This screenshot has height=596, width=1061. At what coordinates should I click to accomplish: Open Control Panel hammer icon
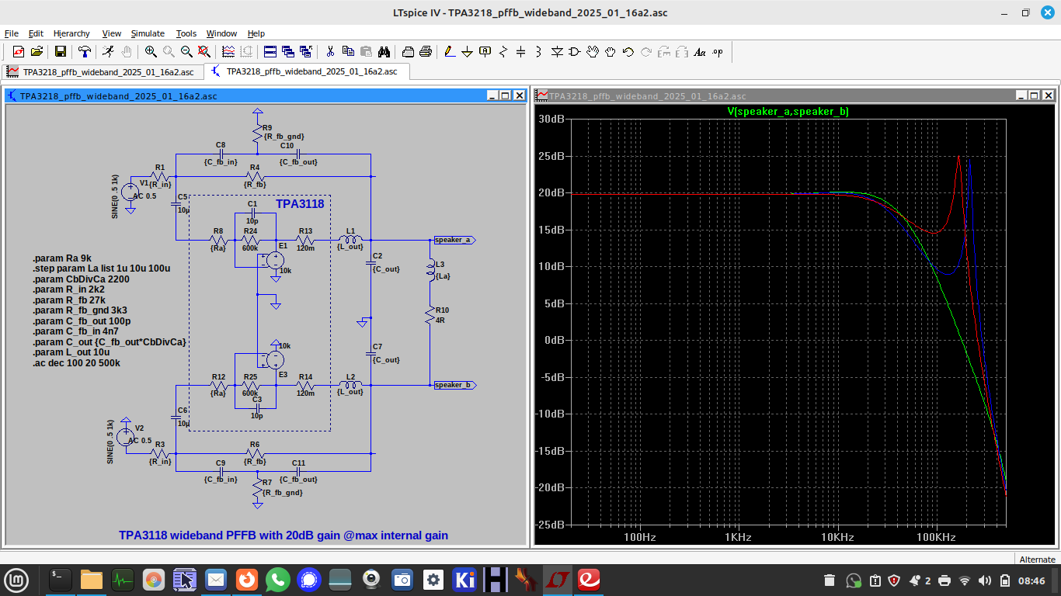click(x=84, y=52)
